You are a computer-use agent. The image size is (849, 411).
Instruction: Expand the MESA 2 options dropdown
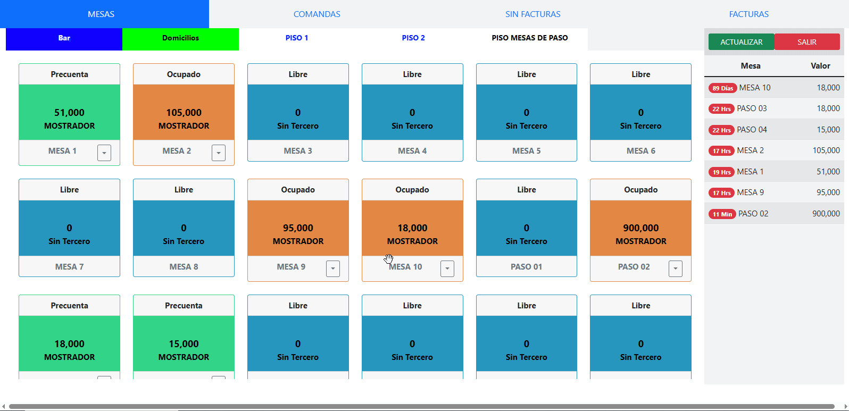coord(219,153)
